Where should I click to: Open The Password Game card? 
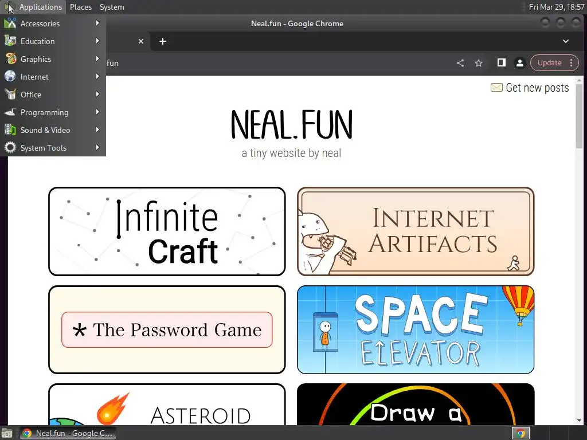click(x=167, y=329)
